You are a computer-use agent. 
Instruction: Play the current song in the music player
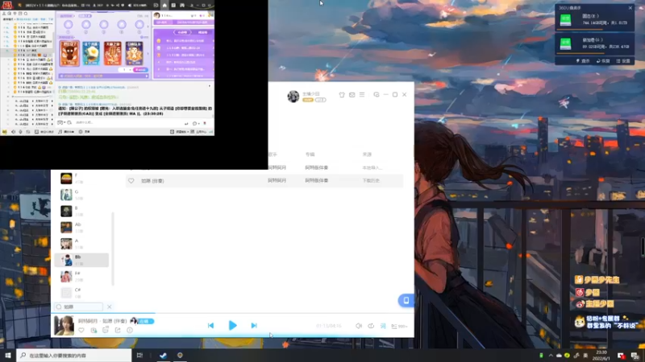tap(232, 326)
